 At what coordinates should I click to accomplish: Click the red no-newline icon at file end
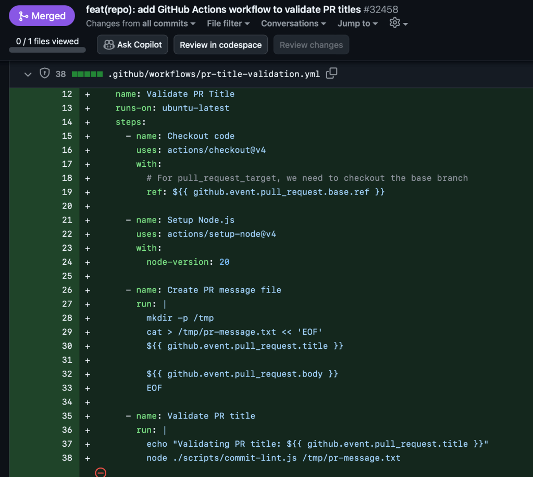tap(101, 472)
